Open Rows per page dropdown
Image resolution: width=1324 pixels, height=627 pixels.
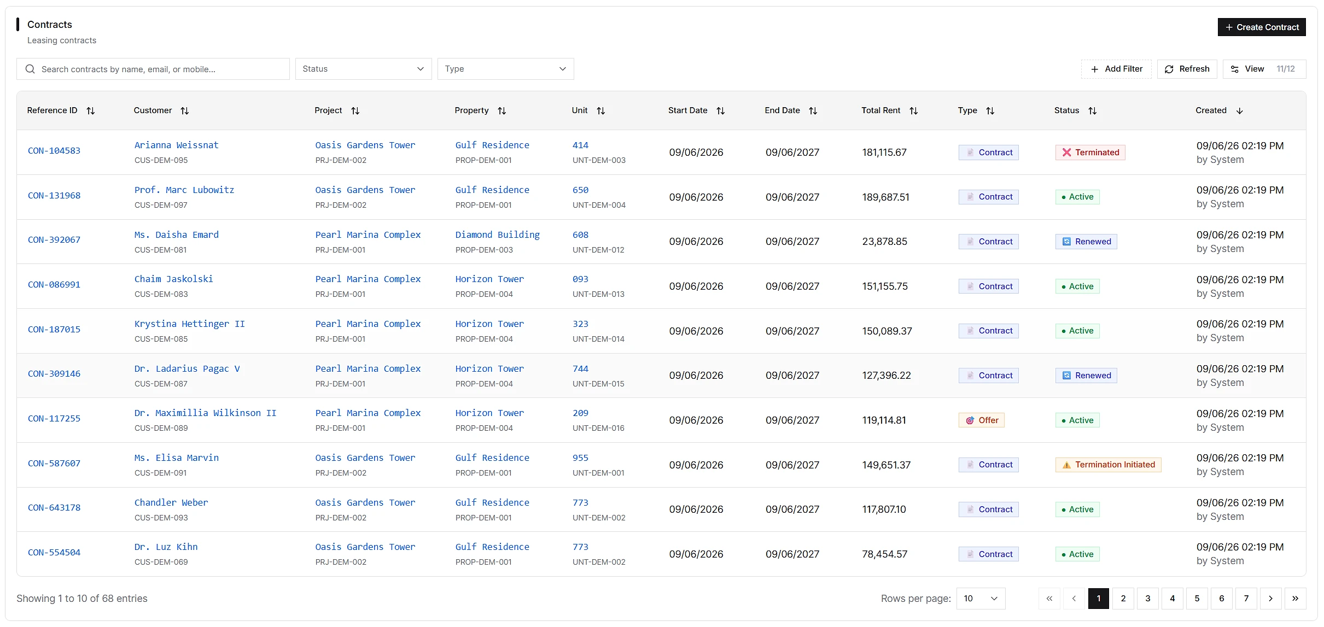981,599
